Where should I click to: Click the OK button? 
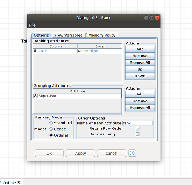click(49, 153)
